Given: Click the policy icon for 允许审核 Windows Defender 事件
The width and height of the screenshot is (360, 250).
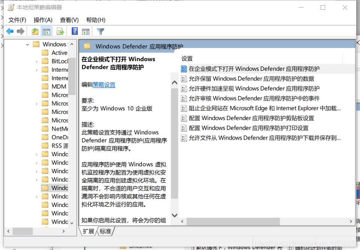Looking at the screenshot, I should click(x=184, y=98).
